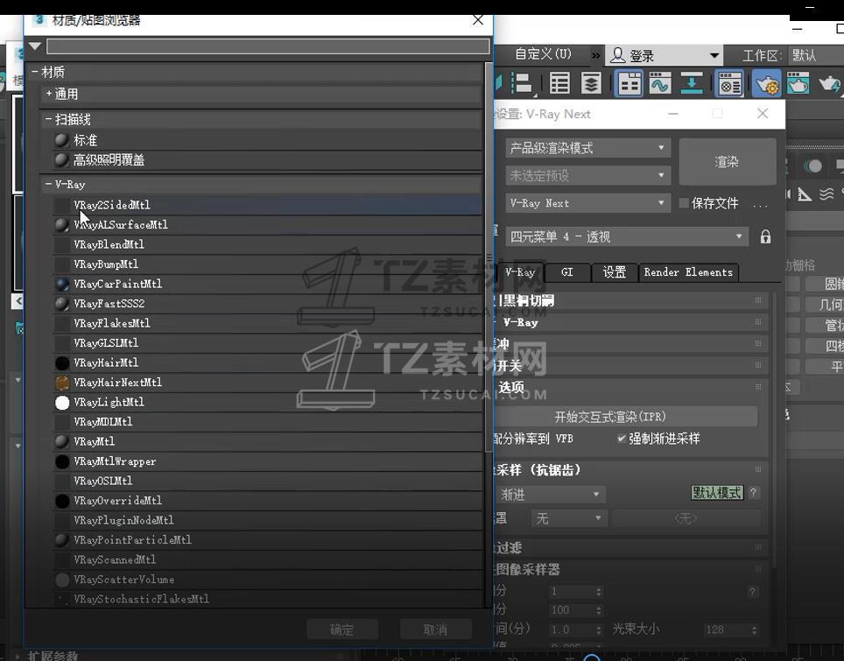The width and height of the screenshot is (844, 661).
Task: Collapse the 材质 group
Action: point(35,72)
